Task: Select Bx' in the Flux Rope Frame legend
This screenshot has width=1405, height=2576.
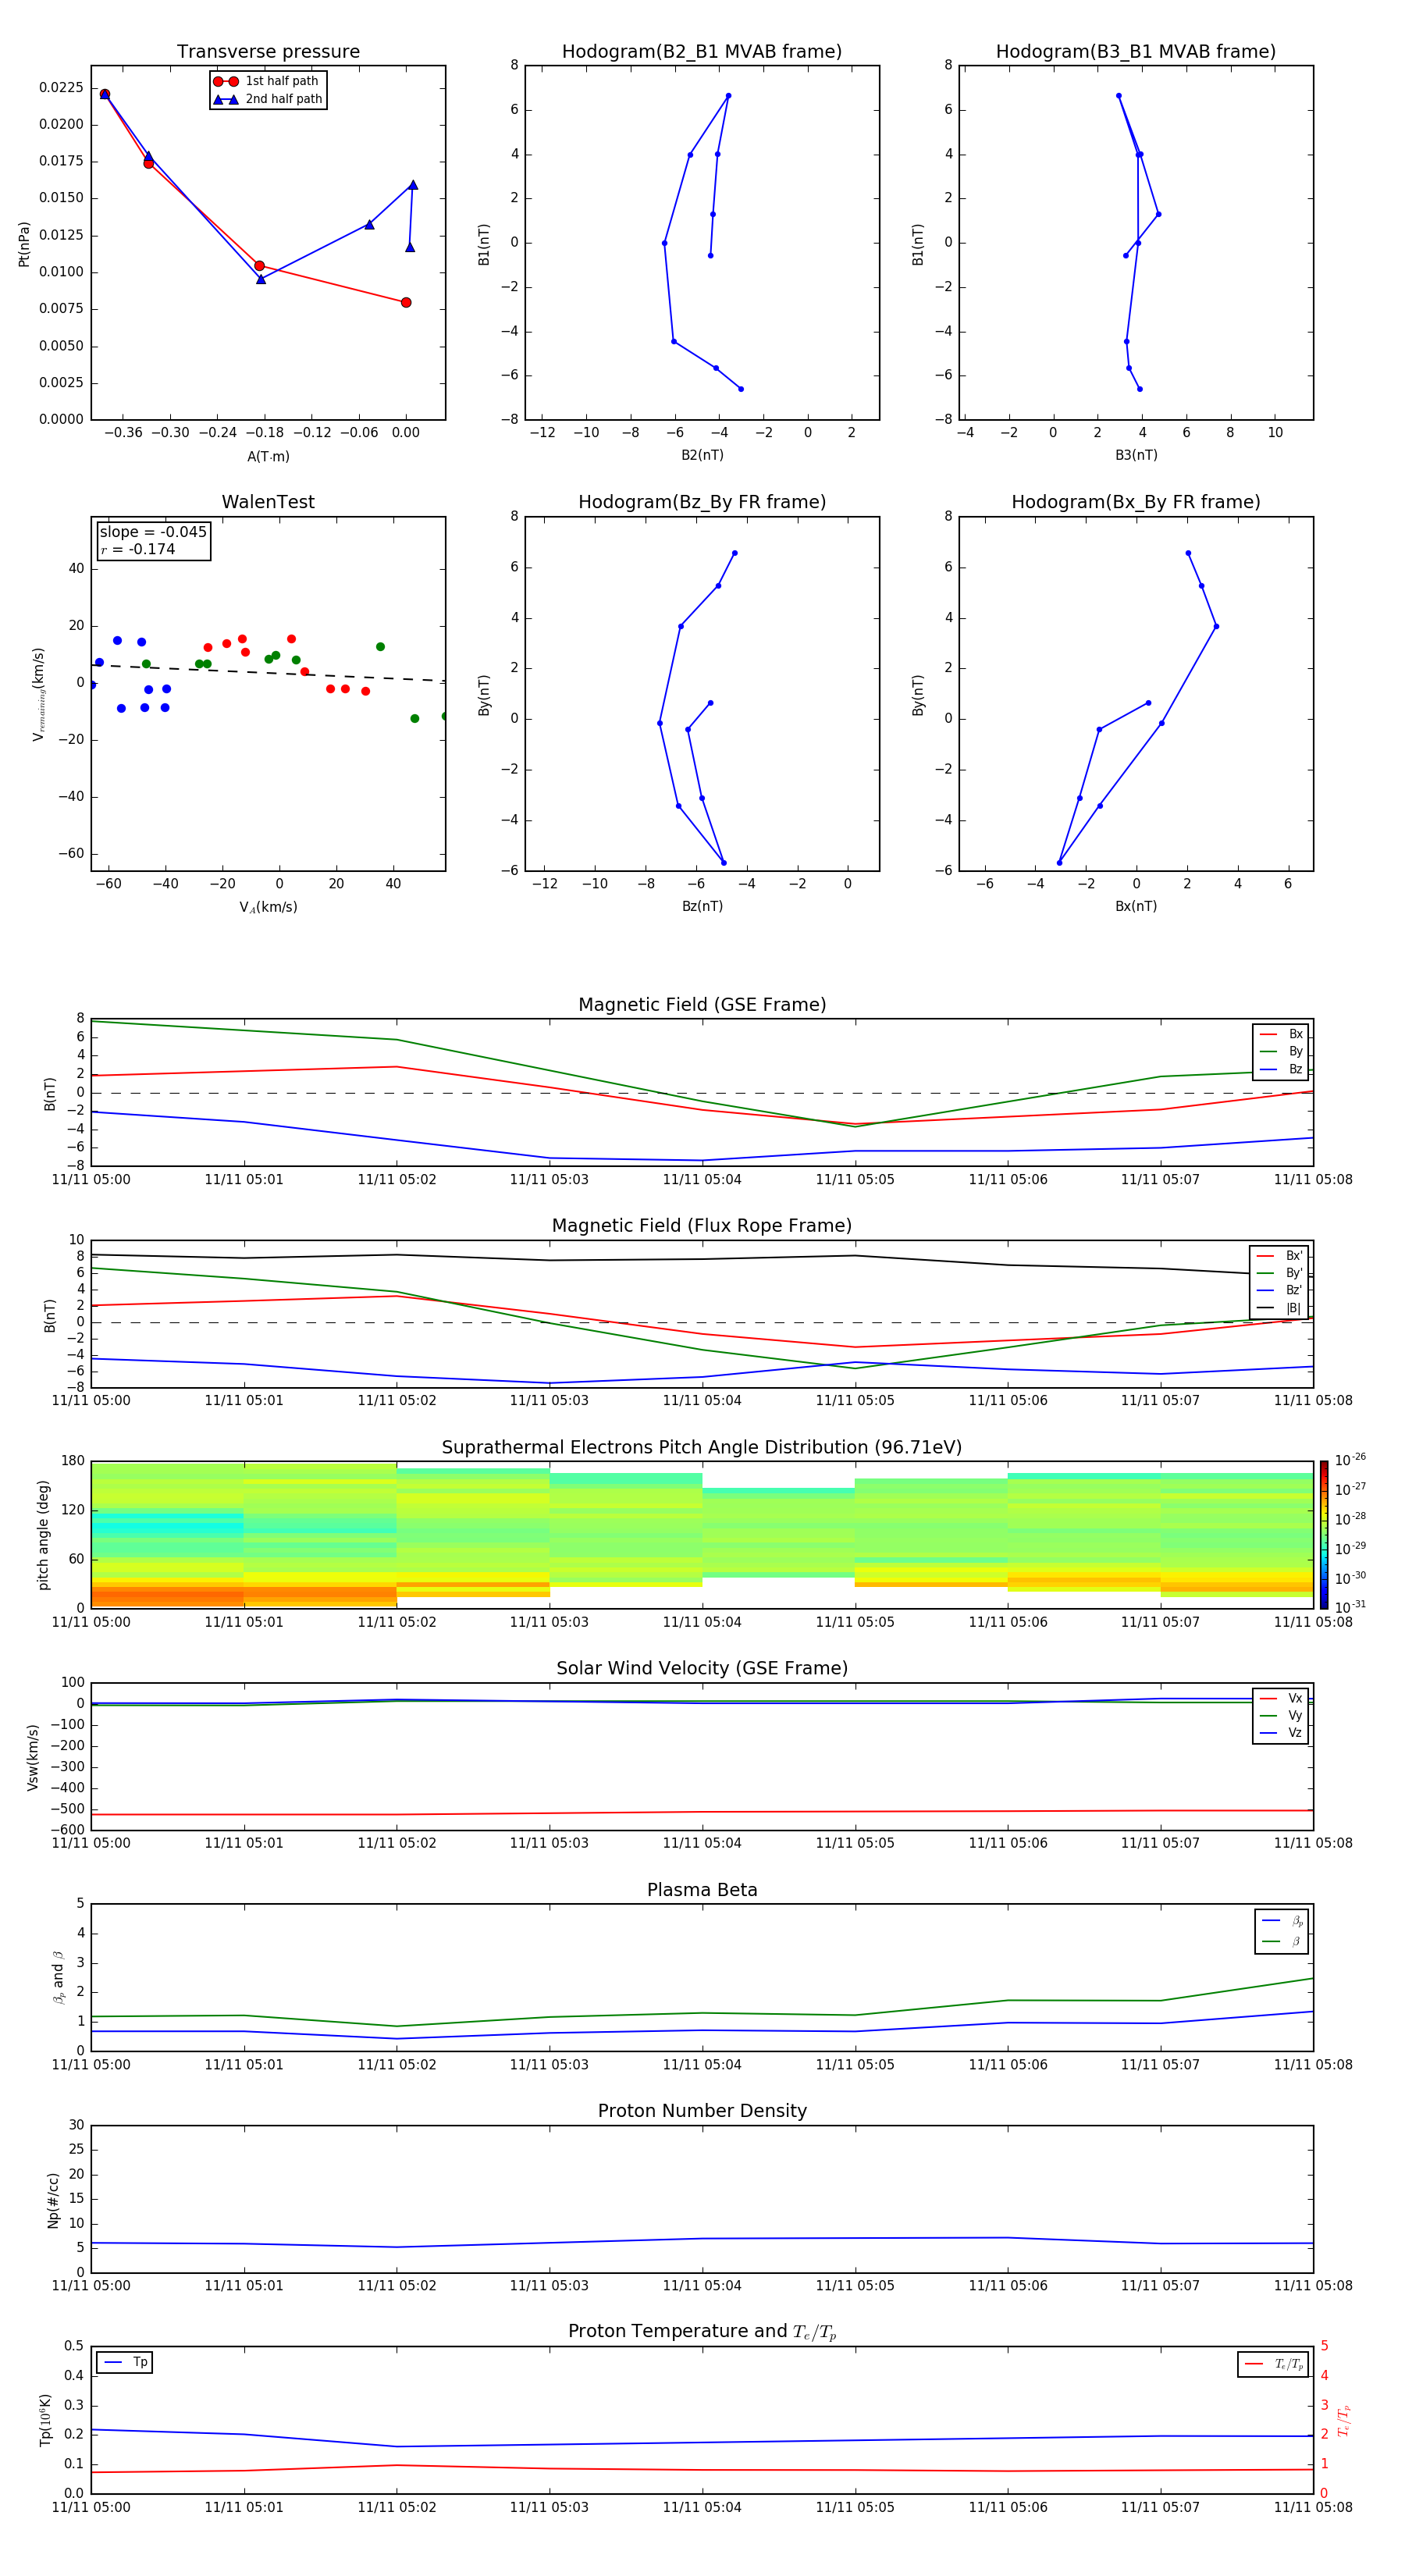Action: coord(1280,1256)
